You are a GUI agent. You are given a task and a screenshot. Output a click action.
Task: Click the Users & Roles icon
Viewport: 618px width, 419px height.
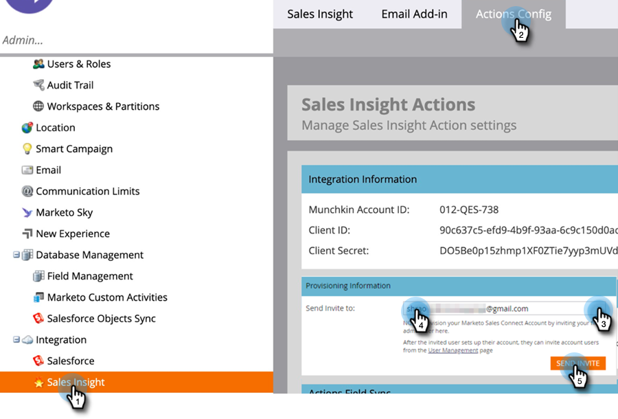click(x=38, y=64)
